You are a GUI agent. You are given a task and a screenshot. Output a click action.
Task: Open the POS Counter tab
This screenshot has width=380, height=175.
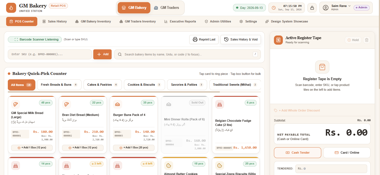point(22,21)
